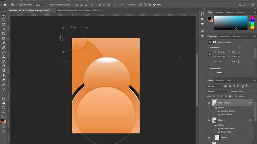This screenshot has height=144, width=257.
Task: Select the Crop tool
Action: pos(4,34)
